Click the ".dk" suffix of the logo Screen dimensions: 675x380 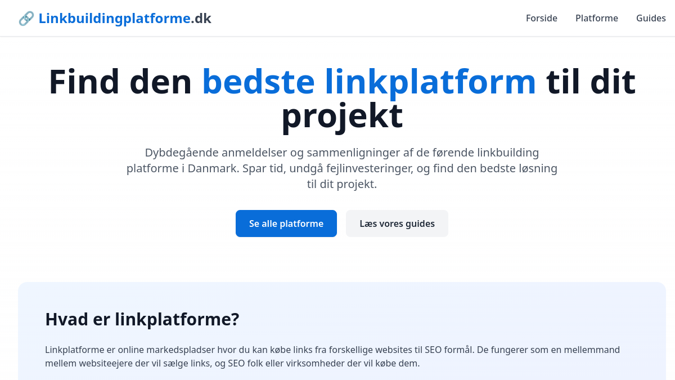[201, 19]
